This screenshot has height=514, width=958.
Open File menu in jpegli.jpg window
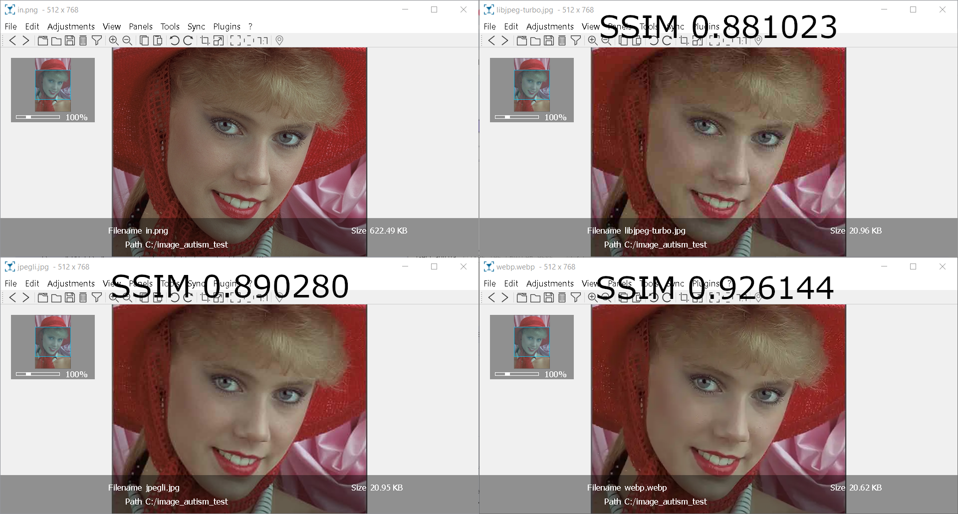pos(10,283)
